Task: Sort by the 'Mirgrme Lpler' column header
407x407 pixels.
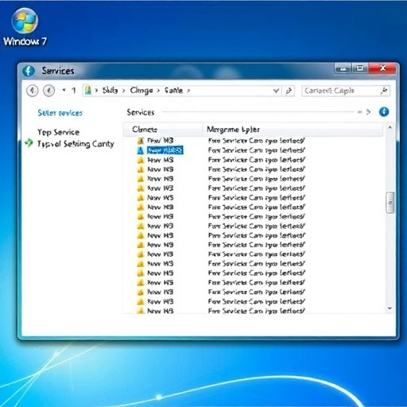Action: [x=293, y=130]
